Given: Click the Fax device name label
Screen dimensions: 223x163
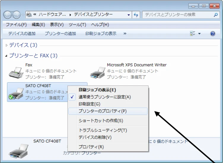Looking at the screenshot, I should pyautogui.click(x=29, y=65).
